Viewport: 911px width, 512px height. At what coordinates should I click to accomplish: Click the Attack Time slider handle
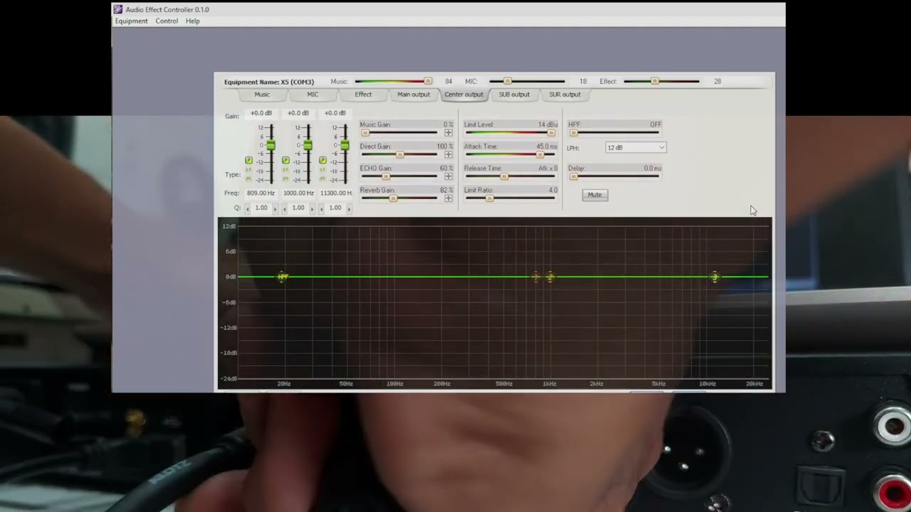pos(540,154)
